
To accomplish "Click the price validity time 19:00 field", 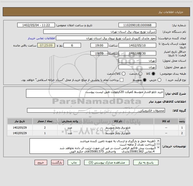I will click(99, 53).
